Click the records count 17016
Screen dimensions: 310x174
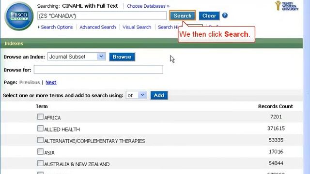pyautogui.click(x=276, y=152)
